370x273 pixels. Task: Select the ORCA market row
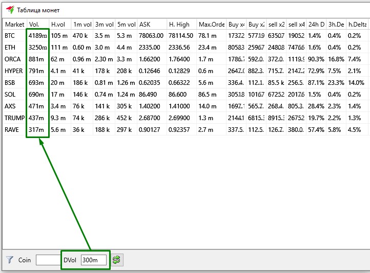(x=13, y=59)
